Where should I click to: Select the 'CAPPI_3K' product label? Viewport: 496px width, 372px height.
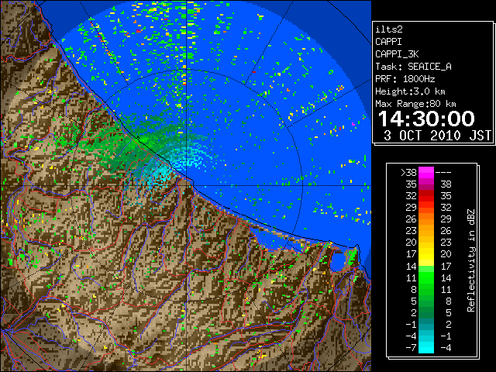tap(397, 54)
